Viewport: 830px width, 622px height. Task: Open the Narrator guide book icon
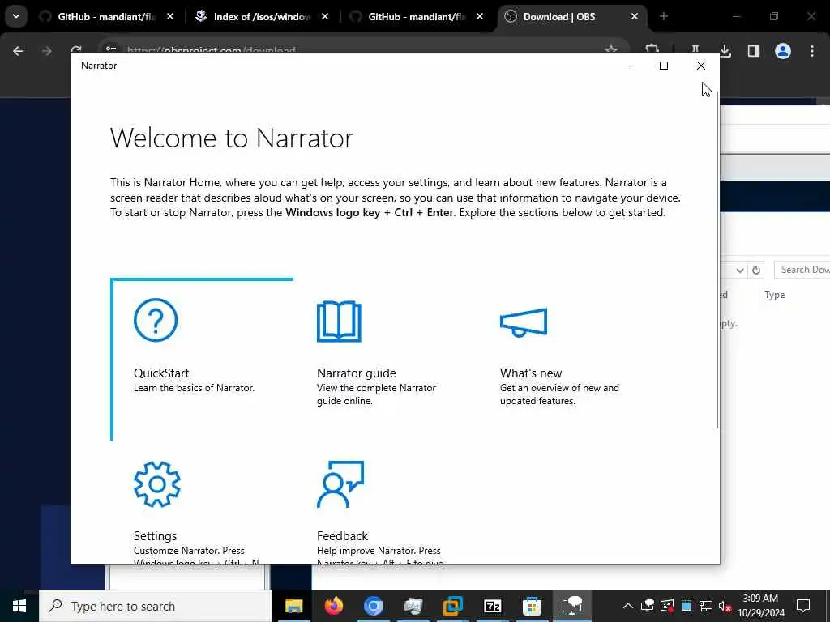(x=339, y=321)
